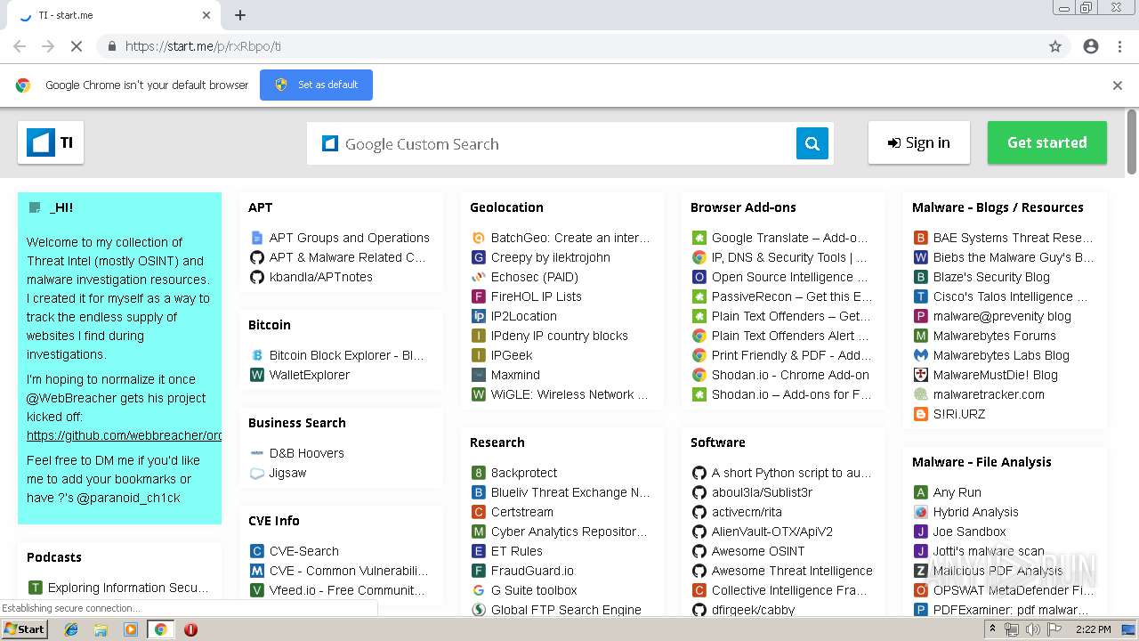
Task: Open the Certstream link
Action: 522,512
